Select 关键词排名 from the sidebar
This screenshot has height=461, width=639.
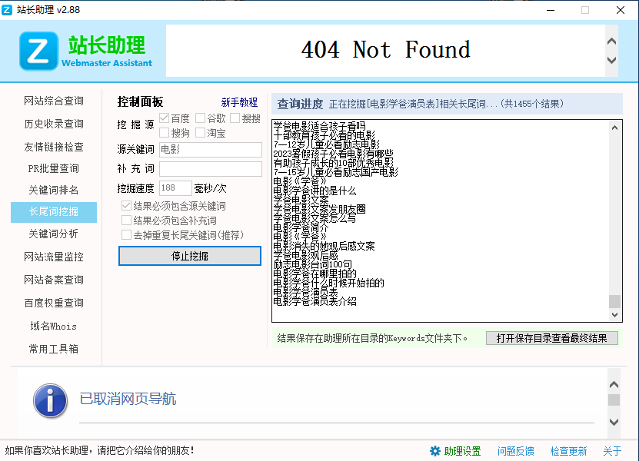54,190
